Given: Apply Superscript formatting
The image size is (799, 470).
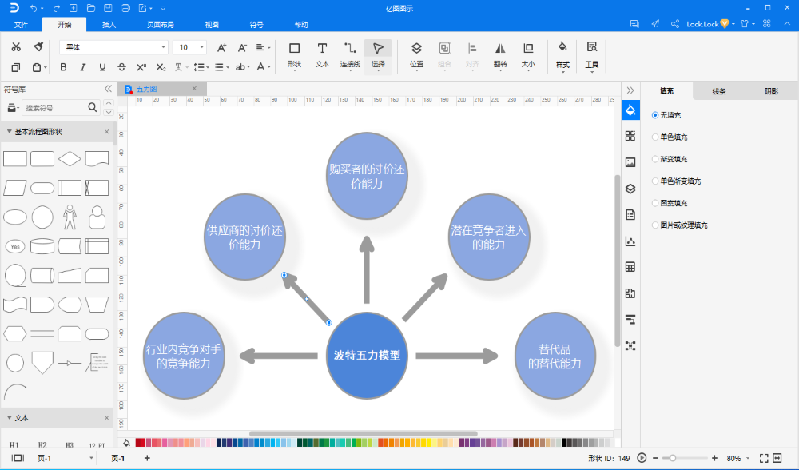Looking at the screenshot, I should click(141, 67).
